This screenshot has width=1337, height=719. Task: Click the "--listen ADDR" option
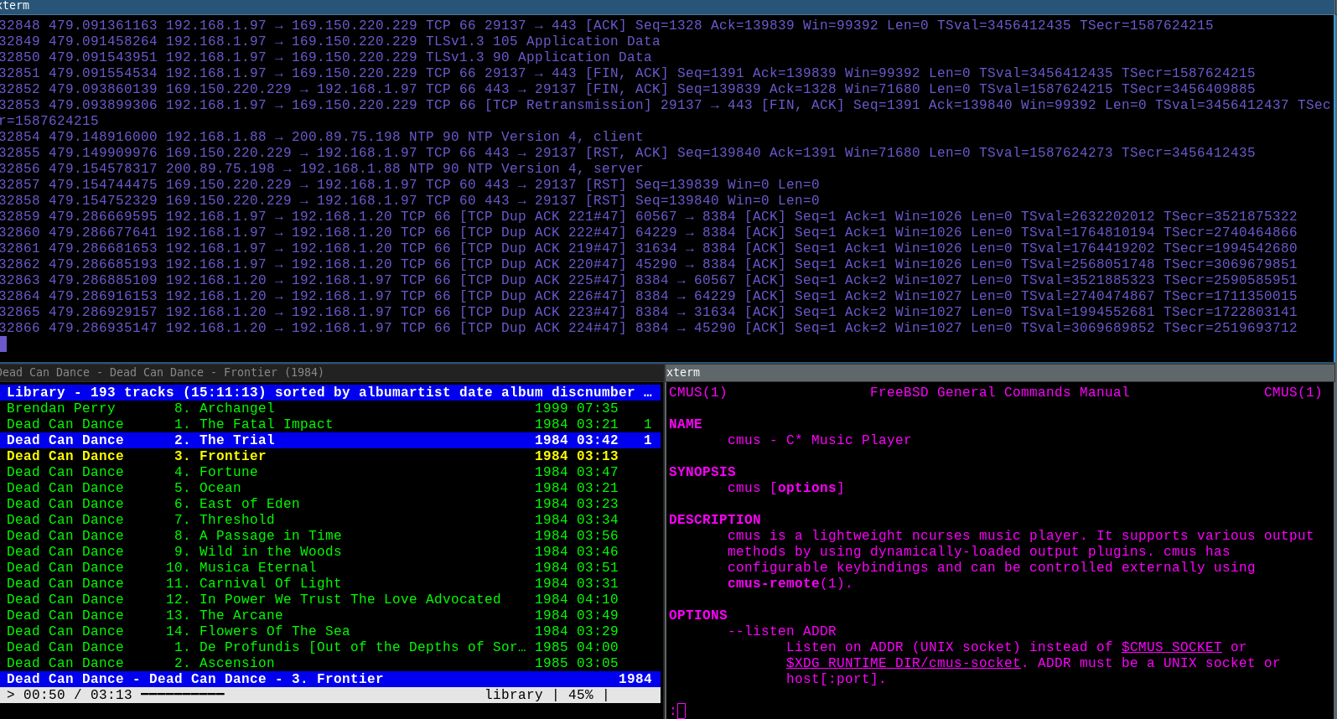click(782, 631)
